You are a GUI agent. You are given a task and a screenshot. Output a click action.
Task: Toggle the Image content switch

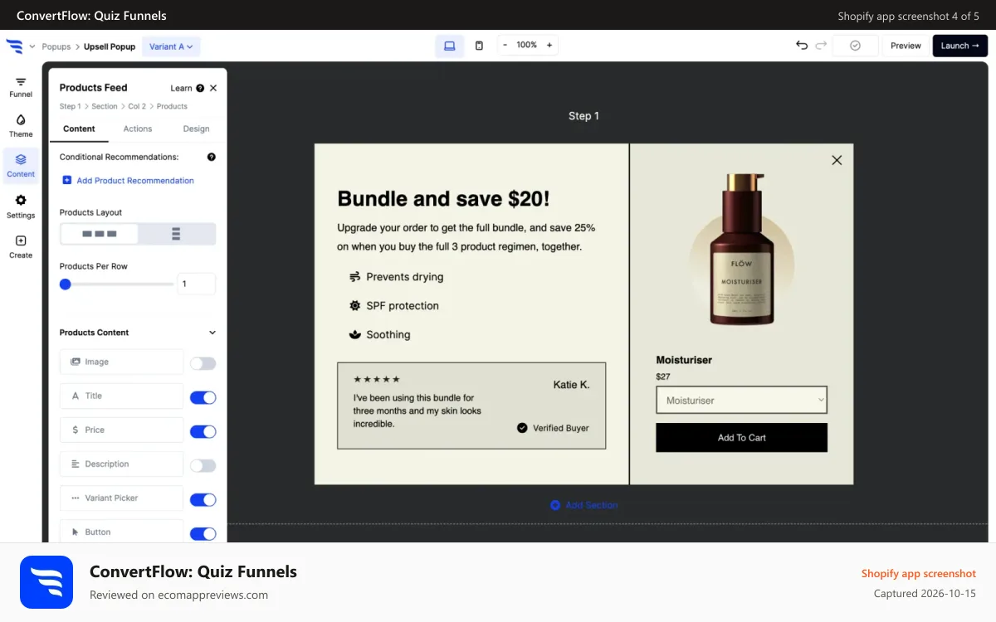tap(203, 363)
